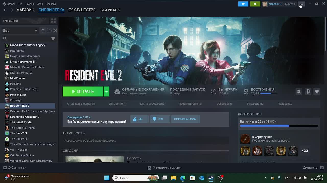Open Microsoft Edge in the taskbar

click(183, 178)
